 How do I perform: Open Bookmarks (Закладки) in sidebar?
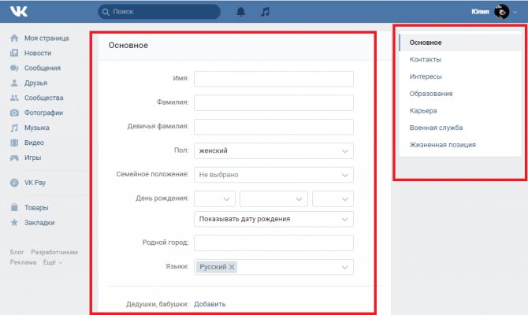pos(41,223)
